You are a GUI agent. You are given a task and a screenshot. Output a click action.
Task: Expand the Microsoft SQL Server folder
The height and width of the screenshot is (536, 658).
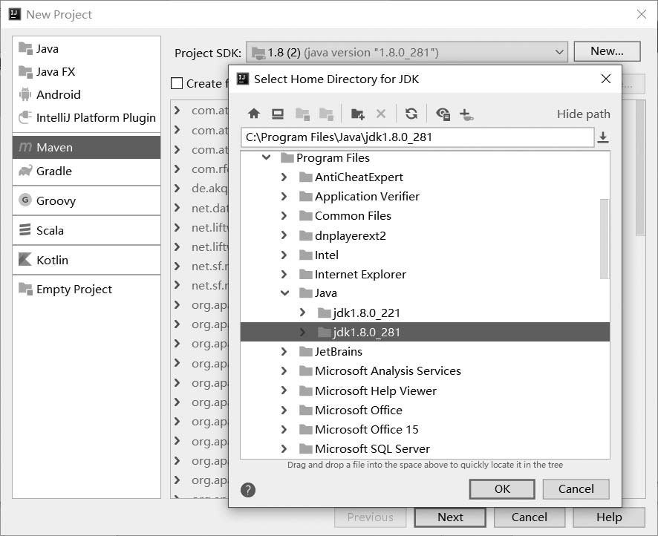[284, 448]
